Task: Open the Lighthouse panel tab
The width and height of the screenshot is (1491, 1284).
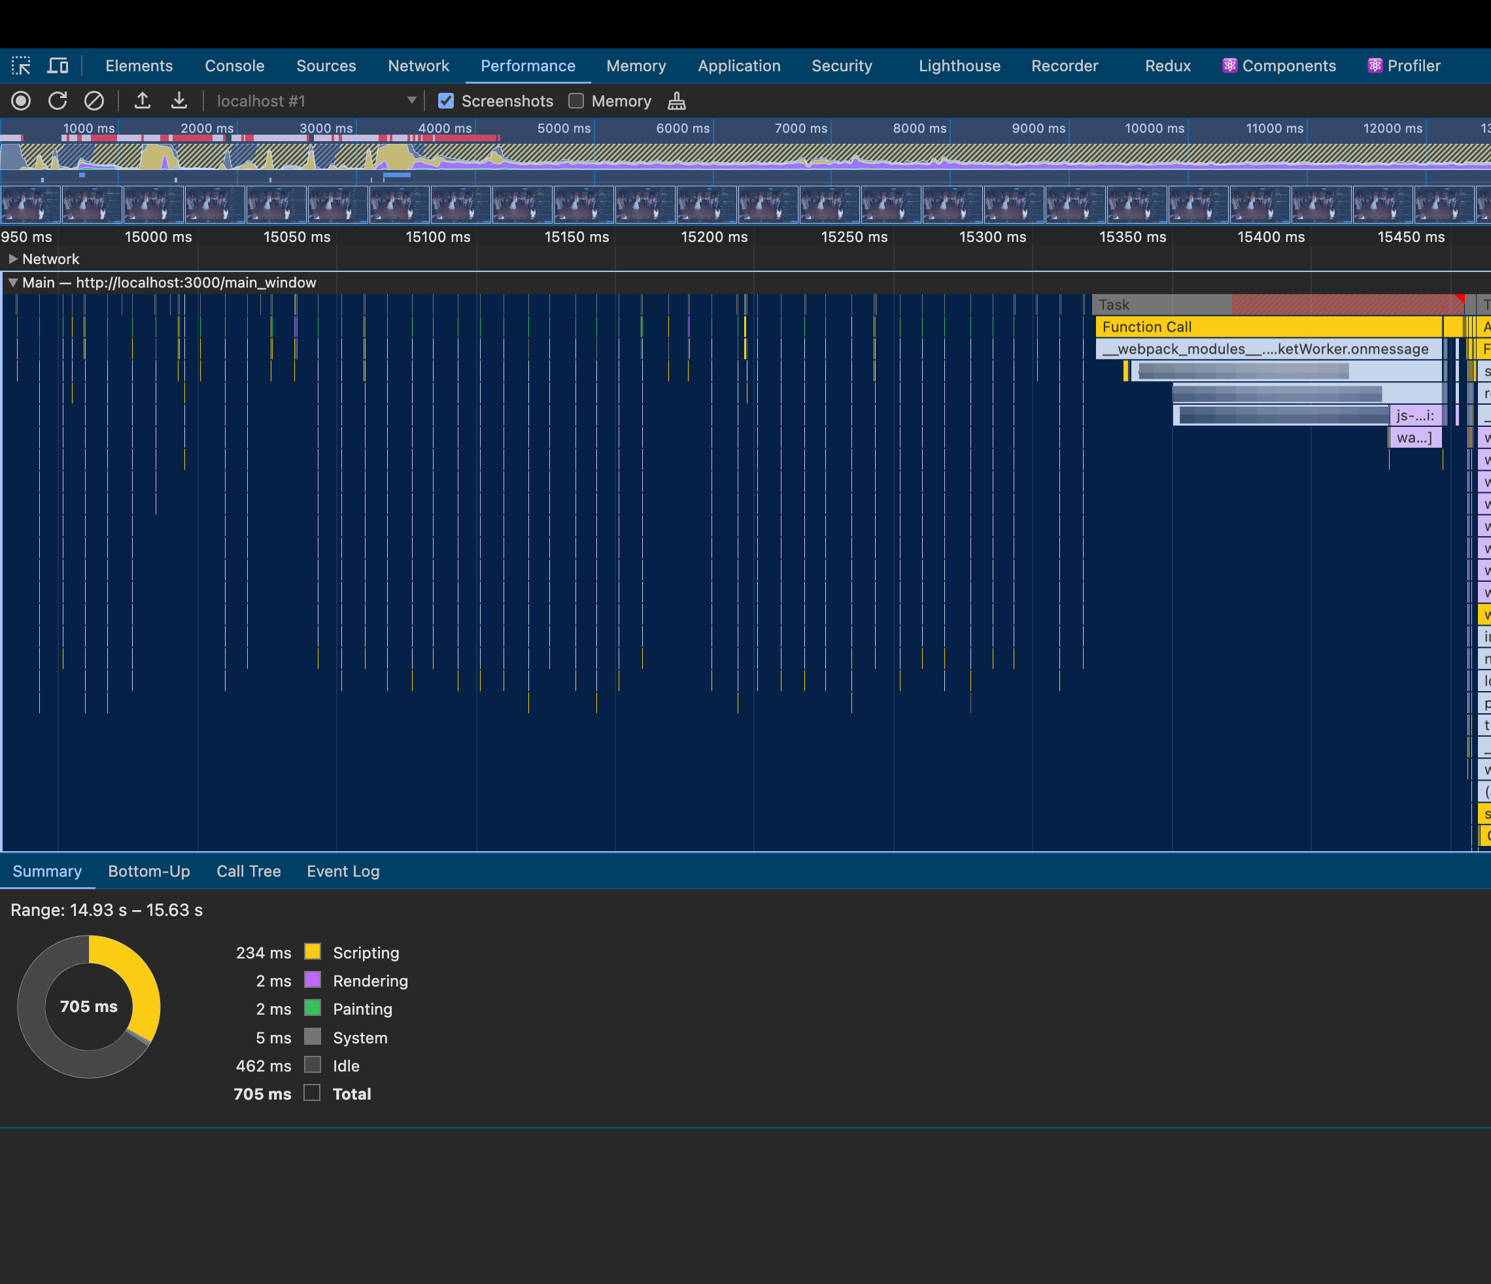Action: (959, 66)
